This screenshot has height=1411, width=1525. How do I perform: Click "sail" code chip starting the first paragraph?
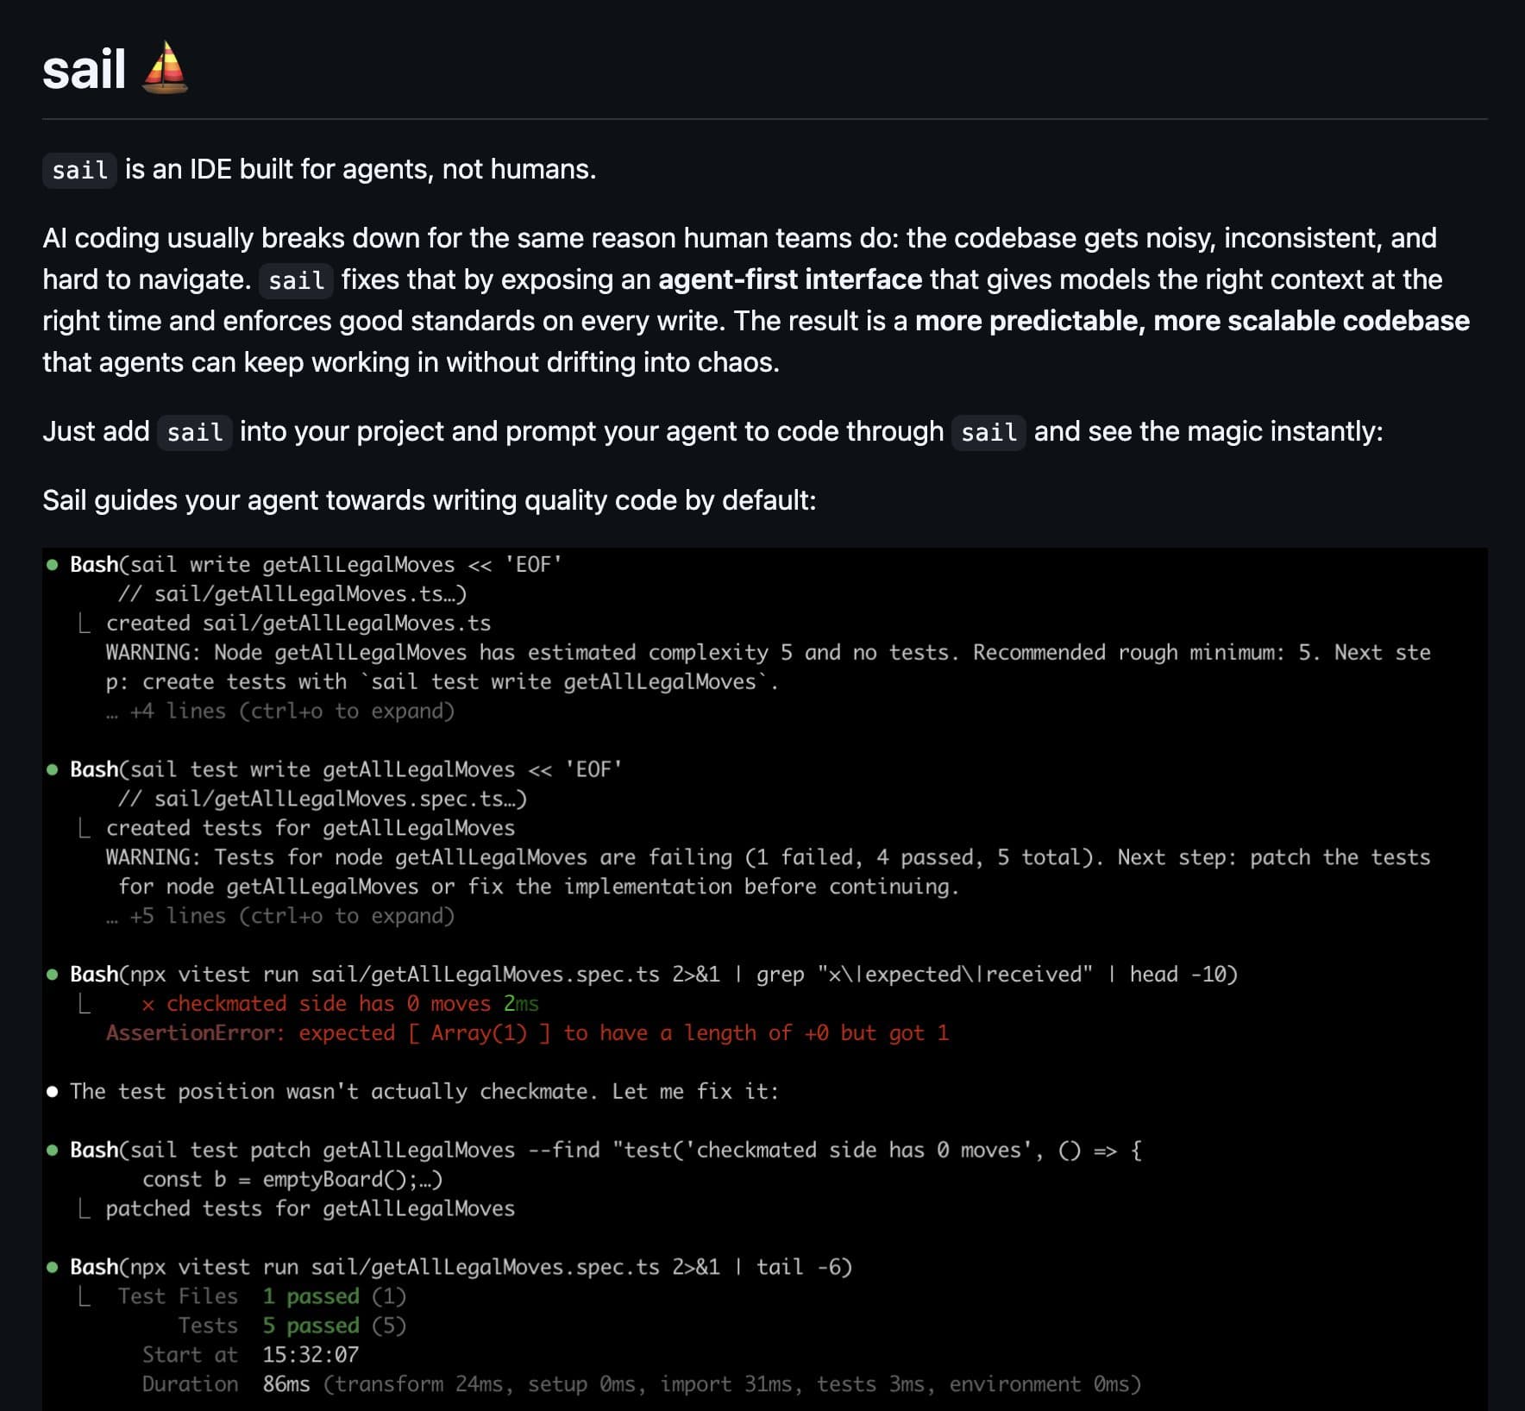(x=79, y=170)
